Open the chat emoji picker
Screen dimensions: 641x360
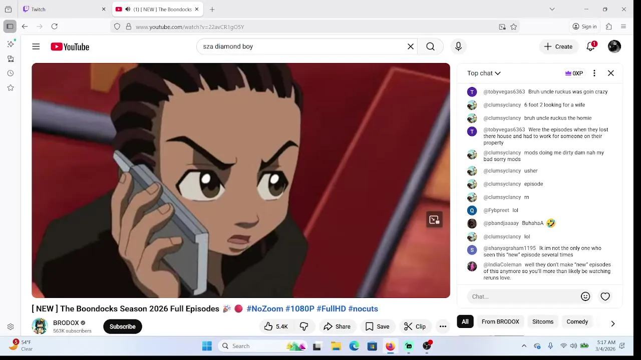tap(585, 296)
